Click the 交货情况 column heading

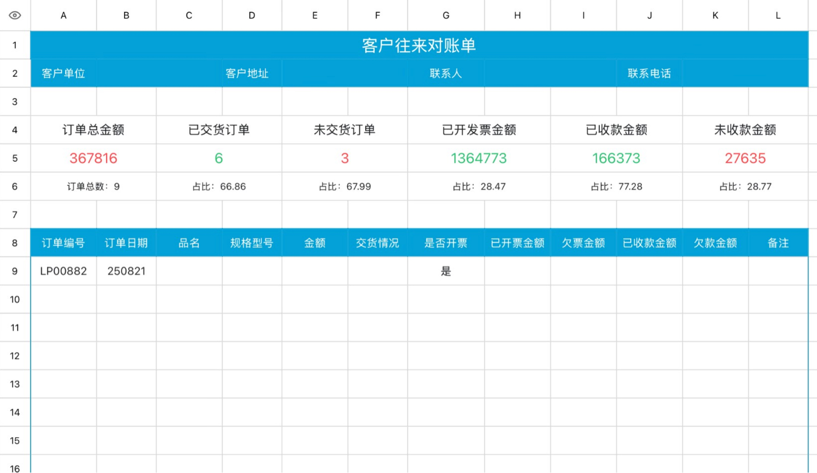coord(378,243)
